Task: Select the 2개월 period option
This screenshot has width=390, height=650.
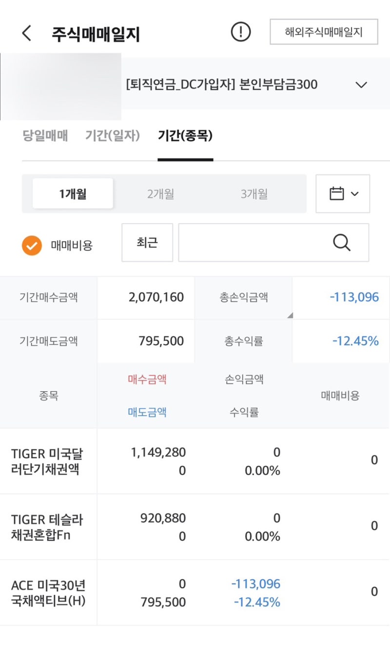Action: [x=161, y=194]
